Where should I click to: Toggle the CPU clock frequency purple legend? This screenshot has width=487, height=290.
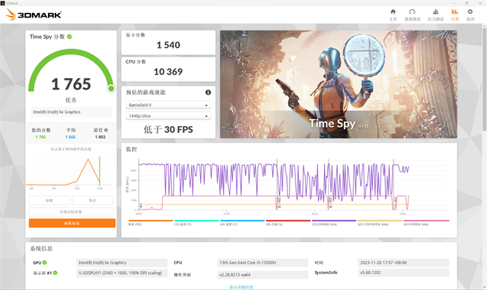tap(333, 221)
